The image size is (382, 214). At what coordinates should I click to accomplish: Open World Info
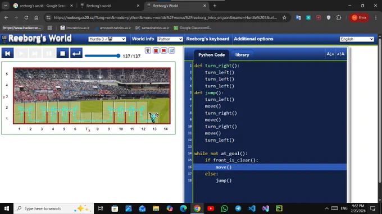pyautogui.click(x=143, y=39)
